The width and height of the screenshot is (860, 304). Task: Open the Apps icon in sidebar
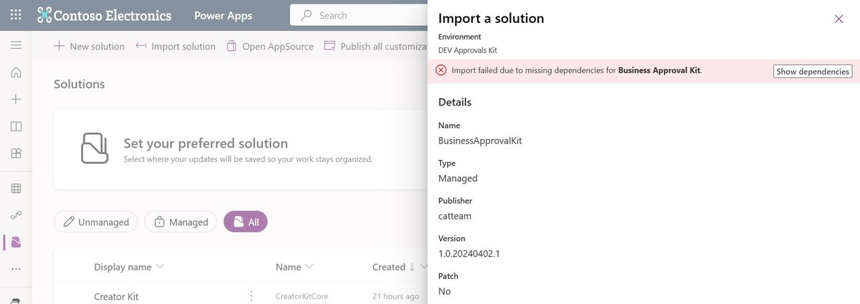[16, 153]
